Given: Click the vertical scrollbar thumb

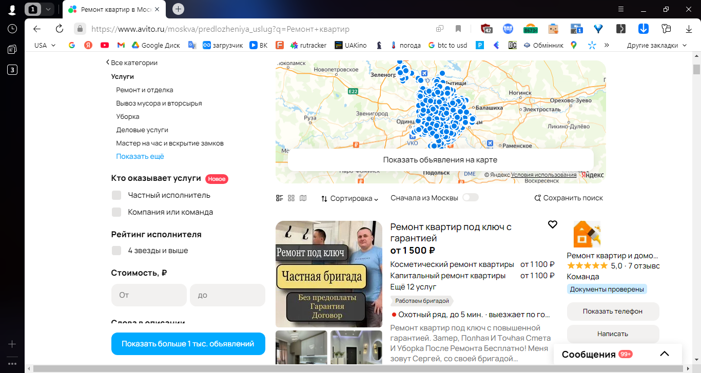Looking at the screenshot, I should click(696, 69).
